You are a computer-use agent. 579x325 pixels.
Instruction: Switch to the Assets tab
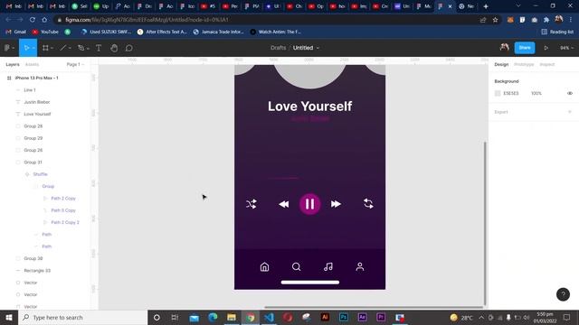[32, 64]
